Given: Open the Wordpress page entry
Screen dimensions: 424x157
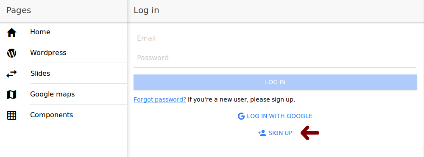Looking at the screenshot, I should (63, 53).
